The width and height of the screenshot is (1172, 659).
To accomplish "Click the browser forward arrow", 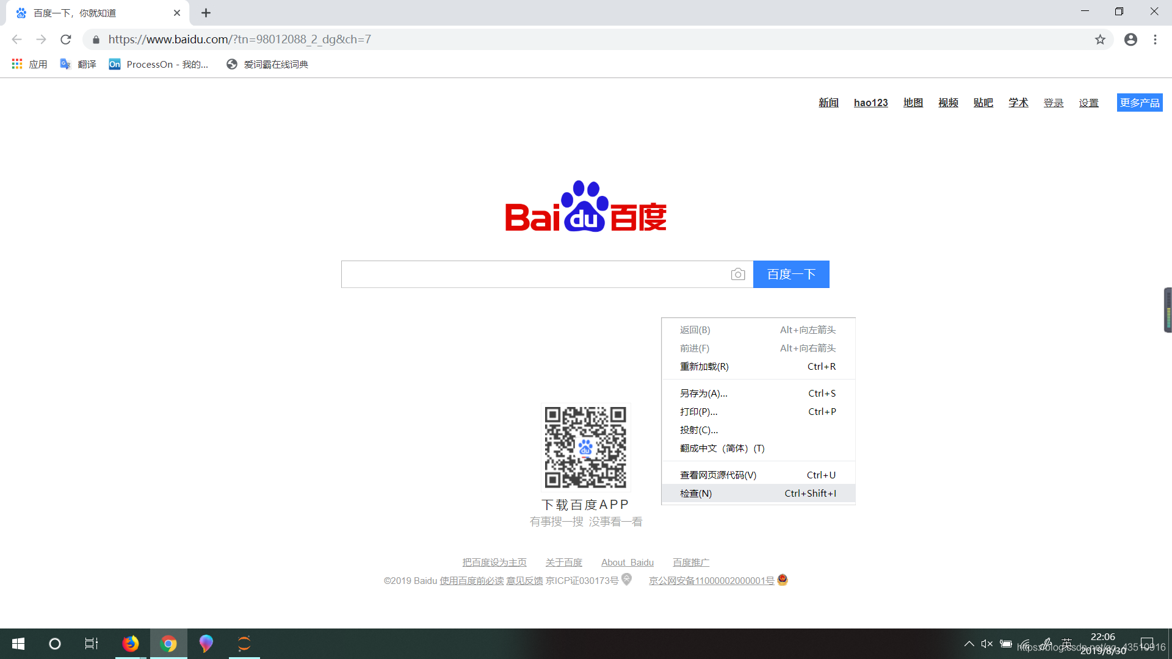I will [41, 40].
